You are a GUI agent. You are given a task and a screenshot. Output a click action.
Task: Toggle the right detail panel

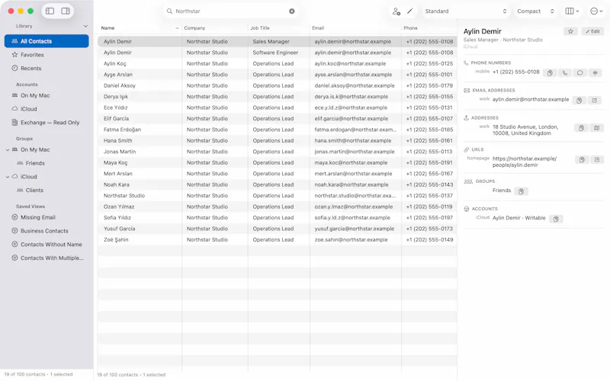click(66, 11)
